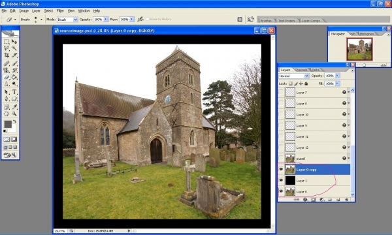Screen dimensions: 392x235
Task: Expand puzzel layer effects arrow
Action: point(348,159)
